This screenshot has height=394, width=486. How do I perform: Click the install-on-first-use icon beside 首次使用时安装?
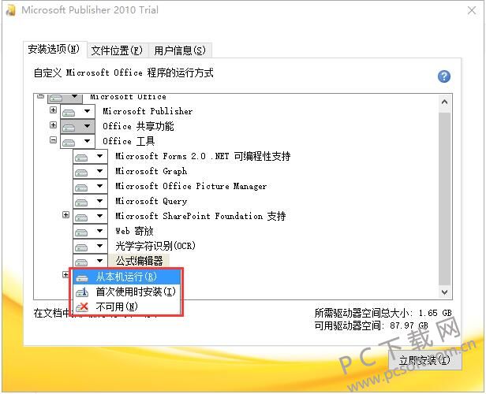pyautogui.click(x=82, y=292)
